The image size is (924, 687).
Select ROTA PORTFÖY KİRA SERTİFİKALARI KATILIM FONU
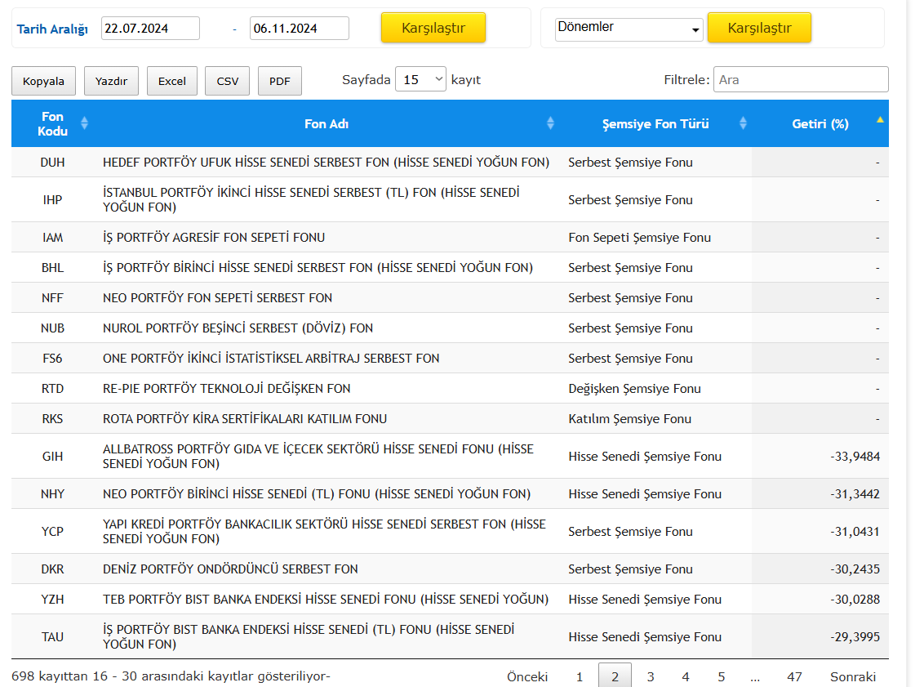pos(245,419)
